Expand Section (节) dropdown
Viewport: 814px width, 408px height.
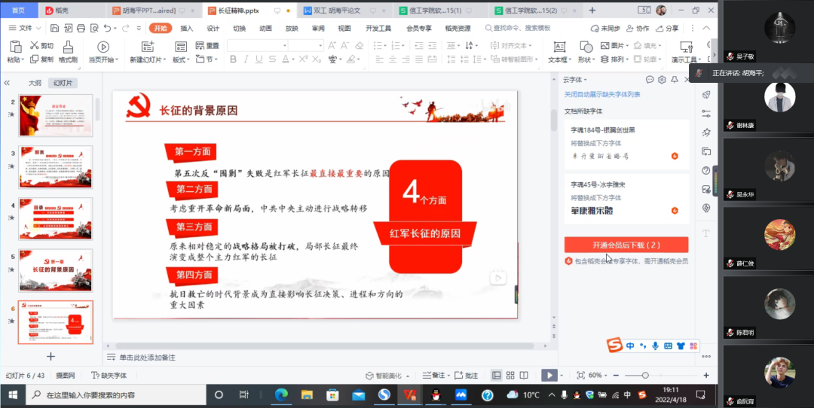coord(216,59)
